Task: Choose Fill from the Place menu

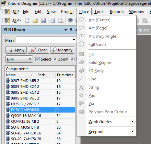Action: pos(107,54)
